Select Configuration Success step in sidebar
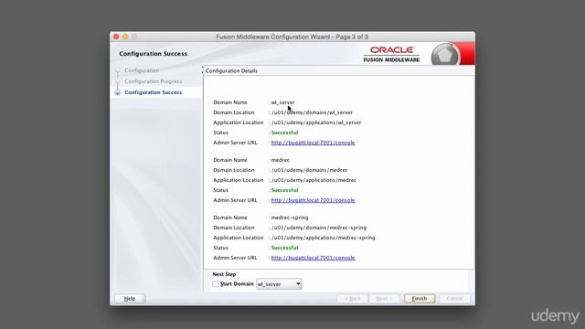585x329 pixels. (154, 92)
